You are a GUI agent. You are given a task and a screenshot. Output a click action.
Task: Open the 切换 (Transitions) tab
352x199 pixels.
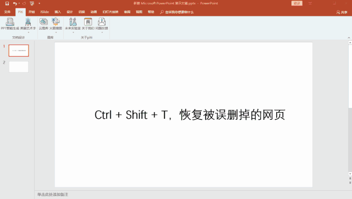(82, 12)
